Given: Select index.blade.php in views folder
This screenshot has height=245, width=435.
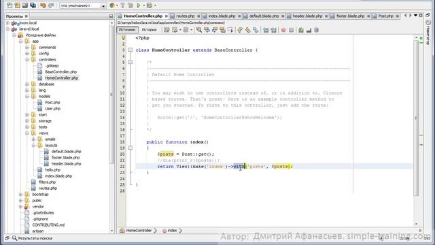Looking at the screenshot, I should point(58,176).
